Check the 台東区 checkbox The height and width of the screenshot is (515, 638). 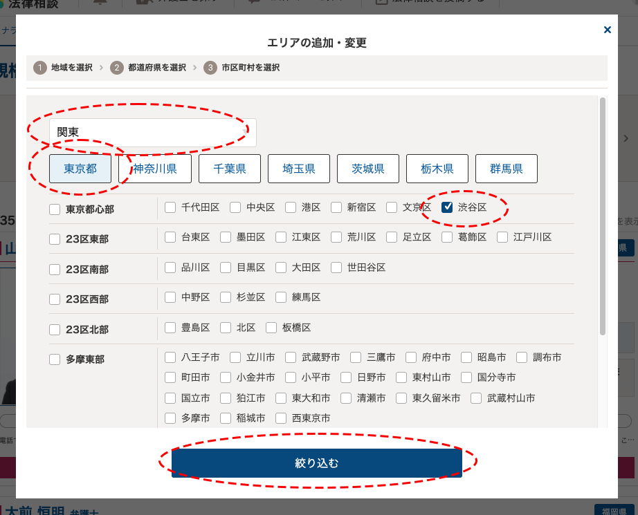[x=170, y=237]
